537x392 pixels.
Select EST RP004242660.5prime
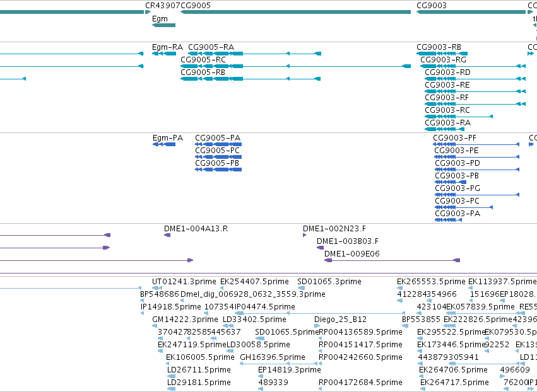point(360,358)
